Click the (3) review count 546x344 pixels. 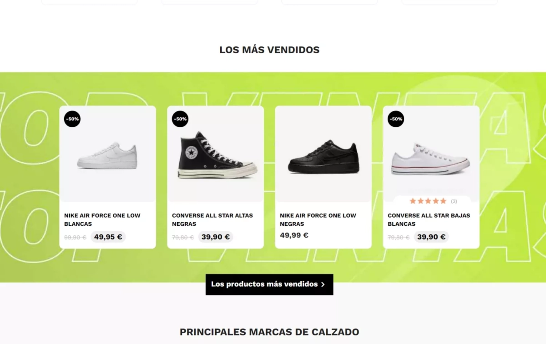[x=454, y=201]
